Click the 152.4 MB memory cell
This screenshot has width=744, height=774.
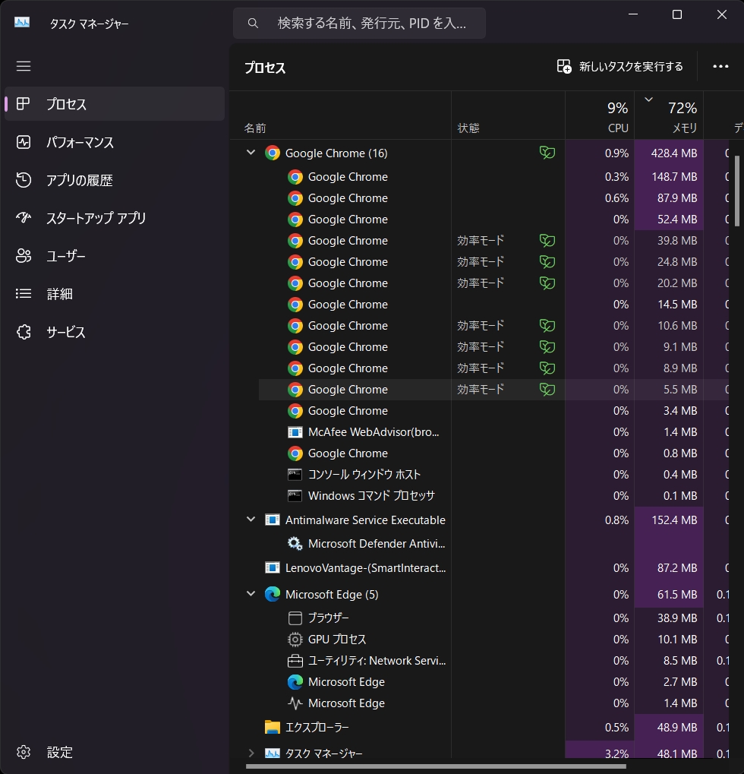(669, 520)
